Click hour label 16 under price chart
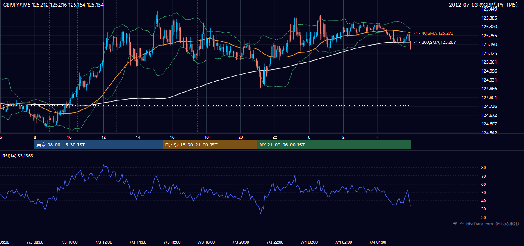This screenshot has width=524, height=246. pos(172,137)
